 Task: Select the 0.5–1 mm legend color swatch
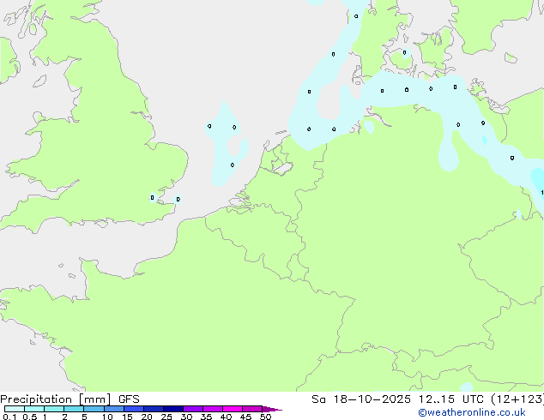(x=34, y=409)
